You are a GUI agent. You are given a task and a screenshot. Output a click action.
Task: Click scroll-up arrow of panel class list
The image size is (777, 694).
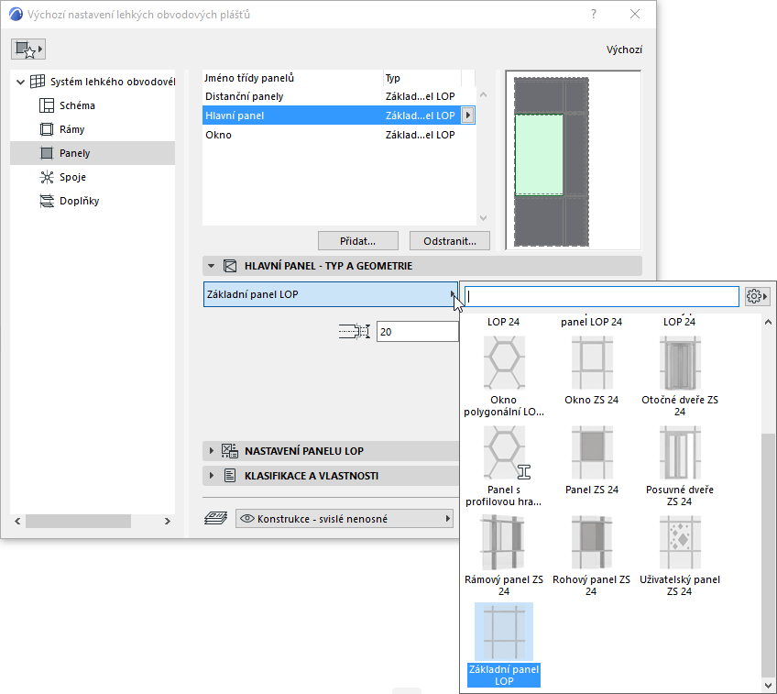(x=484, y=94)
